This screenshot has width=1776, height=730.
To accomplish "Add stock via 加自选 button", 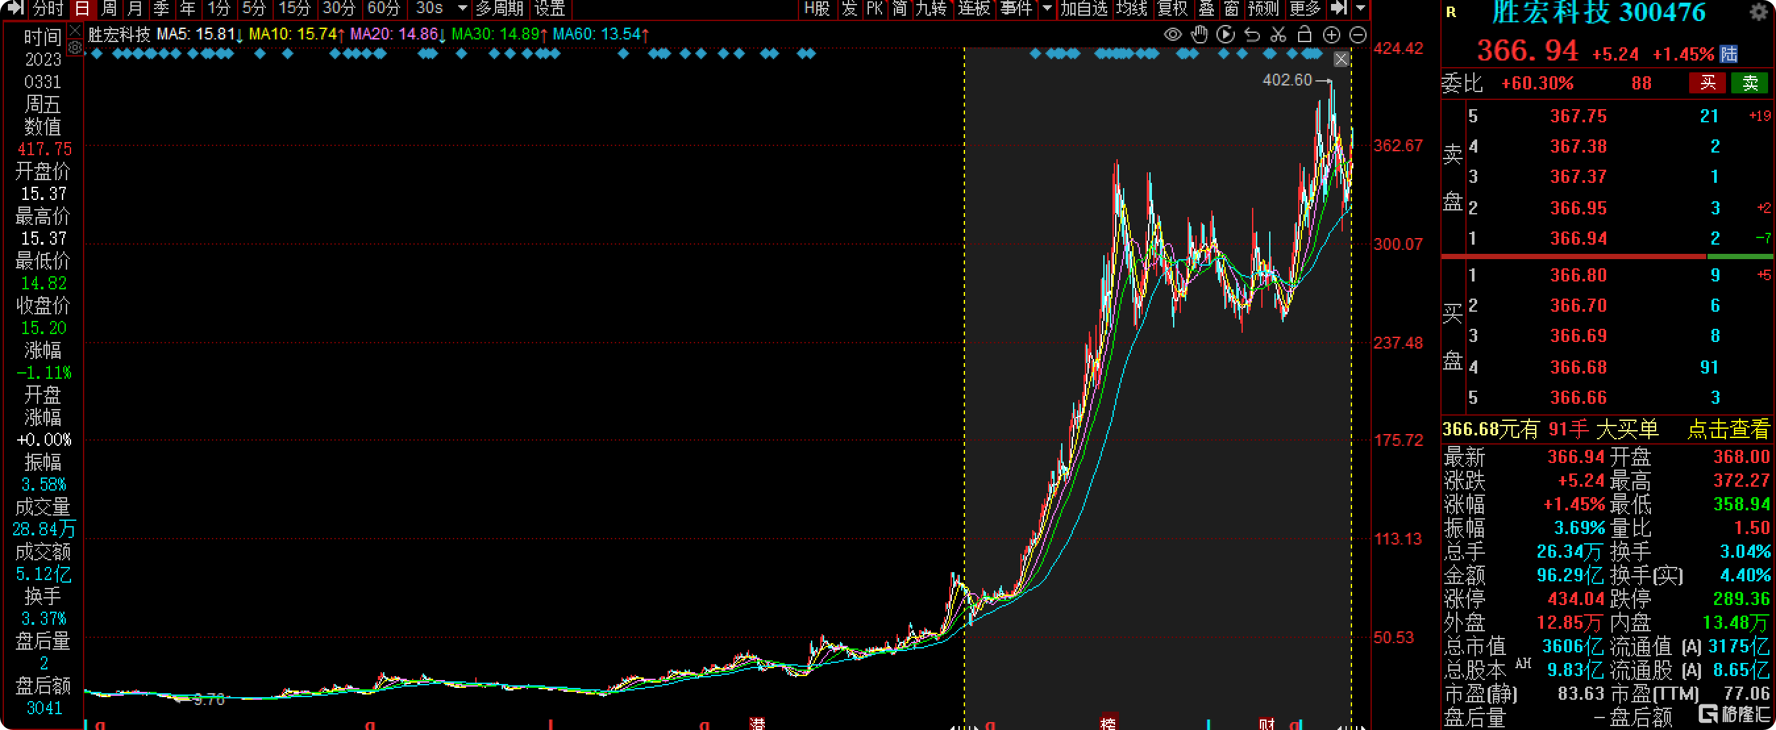I will (x=1084, y=9).
